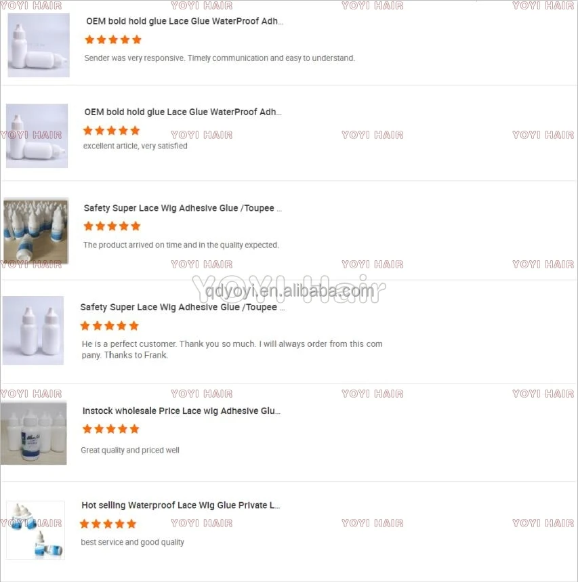Image resolution: width=578 pixels, height=582 pixels.
Task: Click stars above 'excellent article, very satisfied'
Action: [x=111, y=131]
